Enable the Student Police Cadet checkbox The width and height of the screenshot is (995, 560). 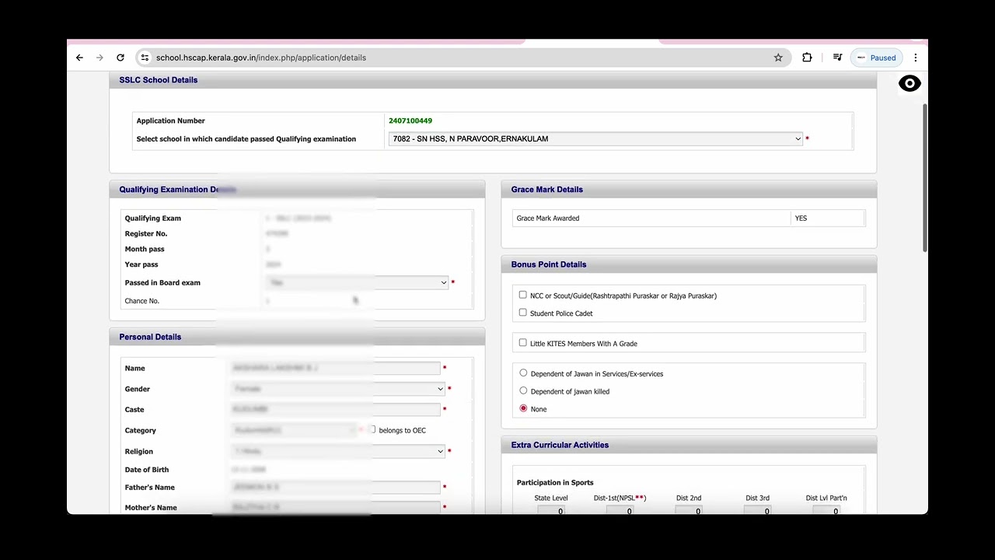(522, 313)
